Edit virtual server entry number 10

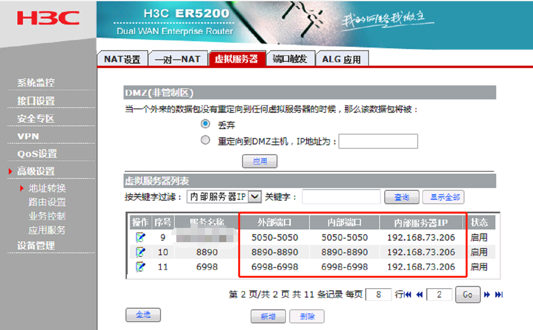(x=140, y=252)
